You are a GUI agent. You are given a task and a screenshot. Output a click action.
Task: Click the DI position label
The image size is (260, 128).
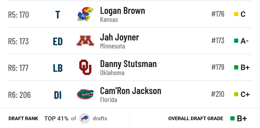58,95
